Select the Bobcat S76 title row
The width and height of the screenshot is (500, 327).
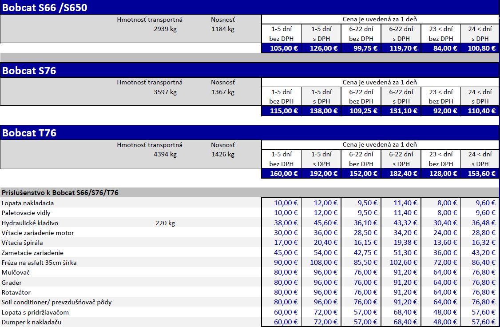click(x=29, y=70)
